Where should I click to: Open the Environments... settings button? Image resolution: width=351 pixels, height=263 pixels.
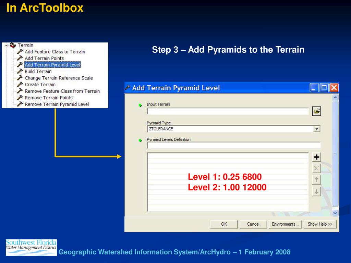point(285,224)
